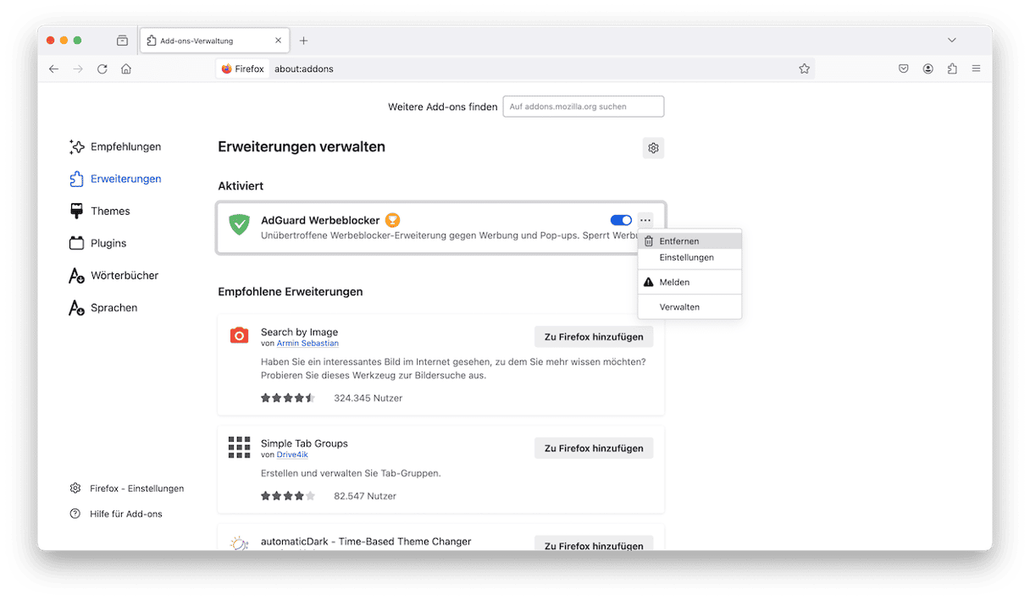The width and height of the screenshot is (1030, 600).
Task: Open the Firefox account icon
Action: [928, 69]
